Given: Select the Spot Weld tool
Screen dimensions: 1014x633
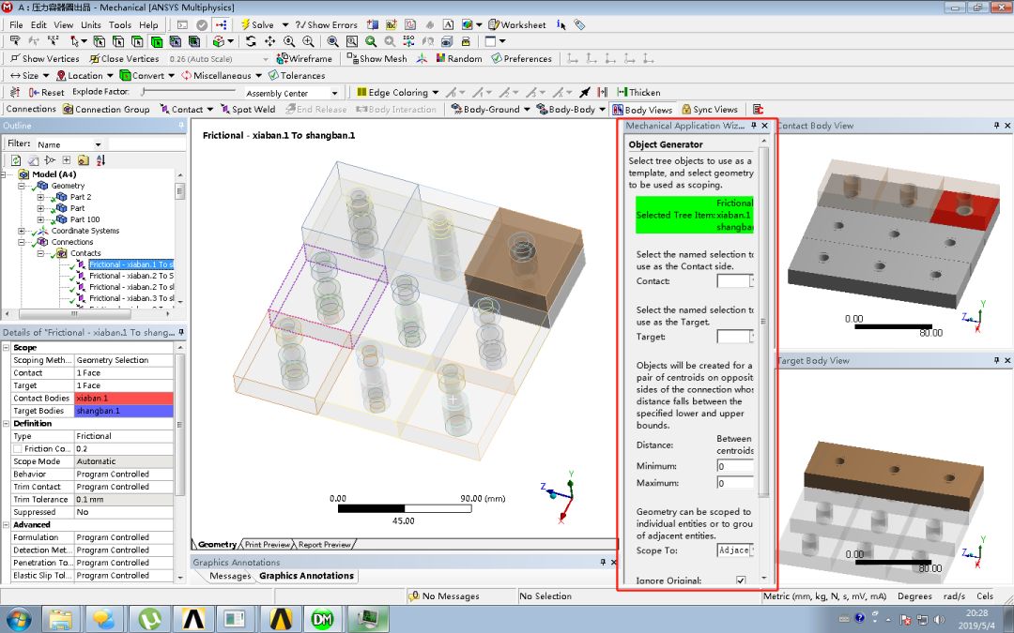Looking at the screenshot, I should tap(251, 110).
